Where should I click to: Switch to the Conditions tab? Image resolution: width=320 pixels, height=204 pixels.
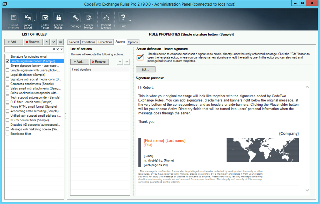click(x=88, y=42)
